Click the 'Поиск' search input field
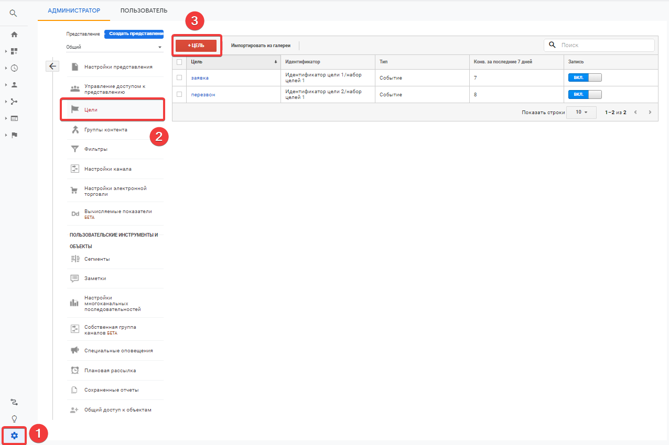 (x=603, y=46)
